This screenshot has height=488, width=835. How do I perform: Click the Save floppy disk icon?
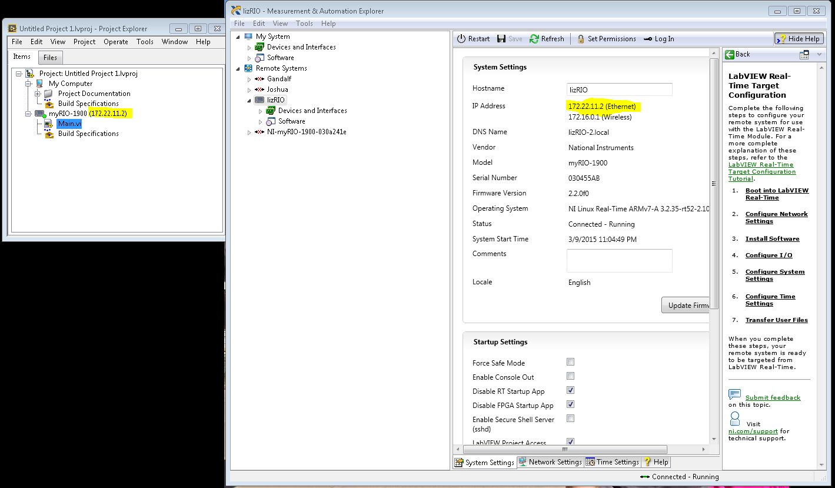(x=501, y=39)
